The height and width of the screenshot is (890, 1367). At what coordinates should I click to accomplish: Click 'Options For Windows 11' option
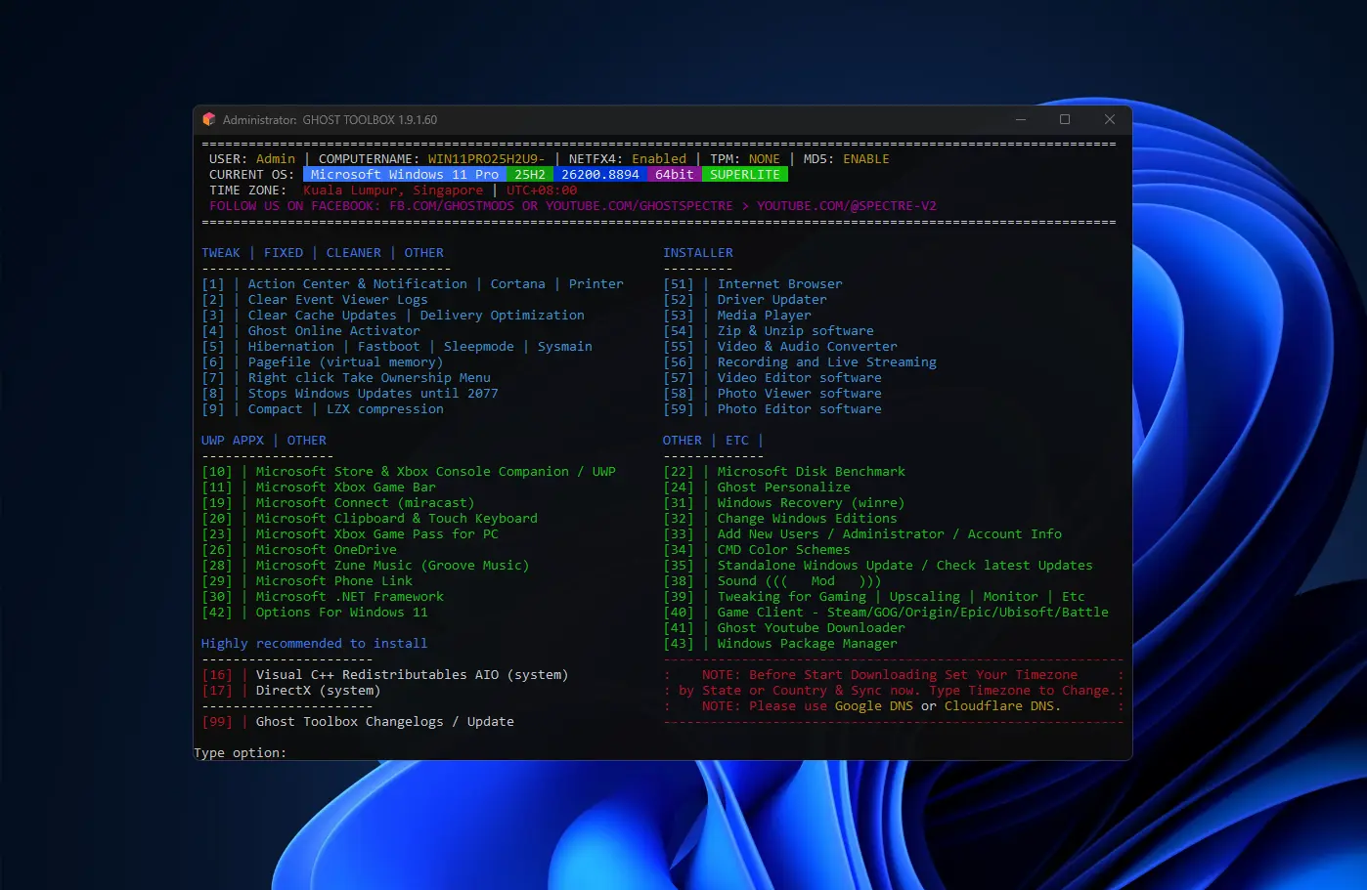point(342,613)
